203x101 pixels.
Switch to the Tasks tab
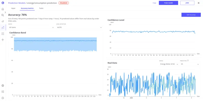[41, 8]
